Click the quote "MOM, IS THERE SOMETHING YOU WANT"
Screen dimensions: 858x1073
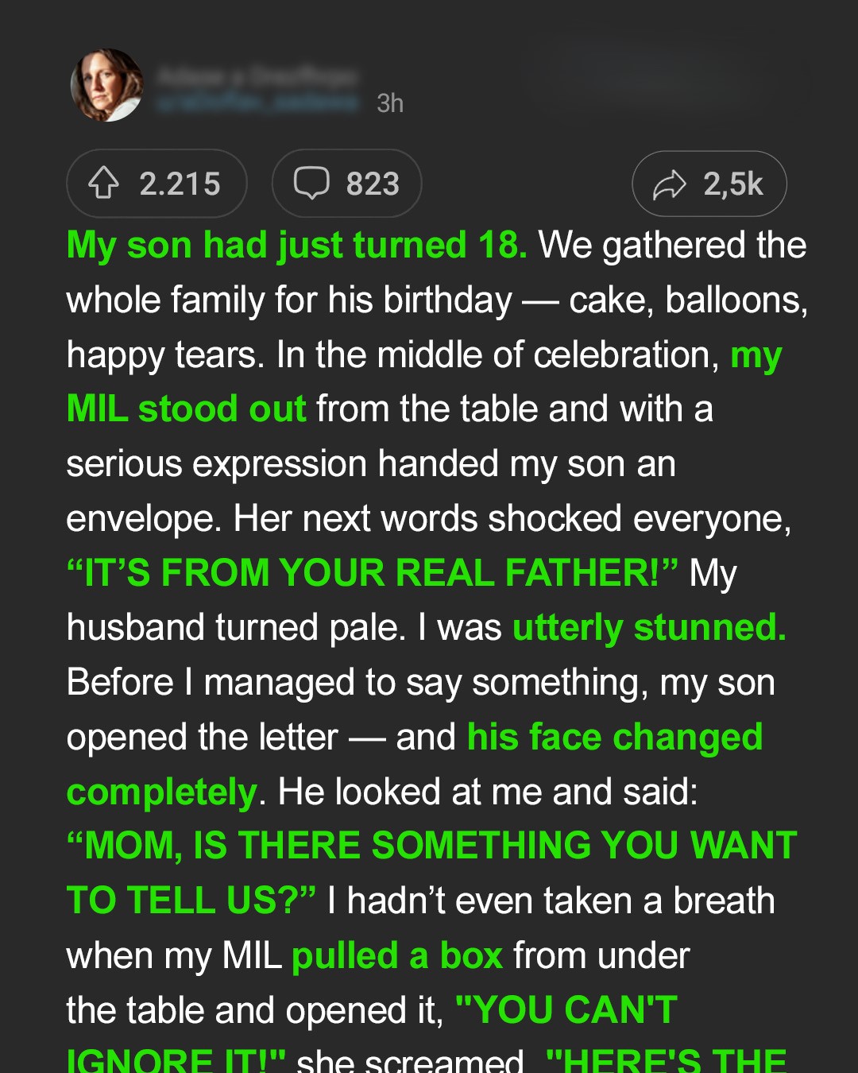coord(432,846)
